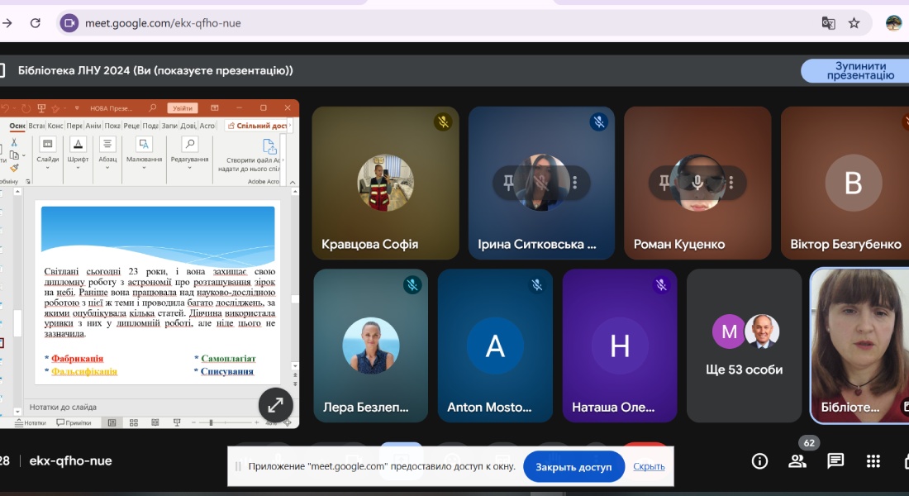This screenshot has width=909, height=496.
Task: Expand the shared presentation to fullscreen
Action: click(x=275, y=404)
